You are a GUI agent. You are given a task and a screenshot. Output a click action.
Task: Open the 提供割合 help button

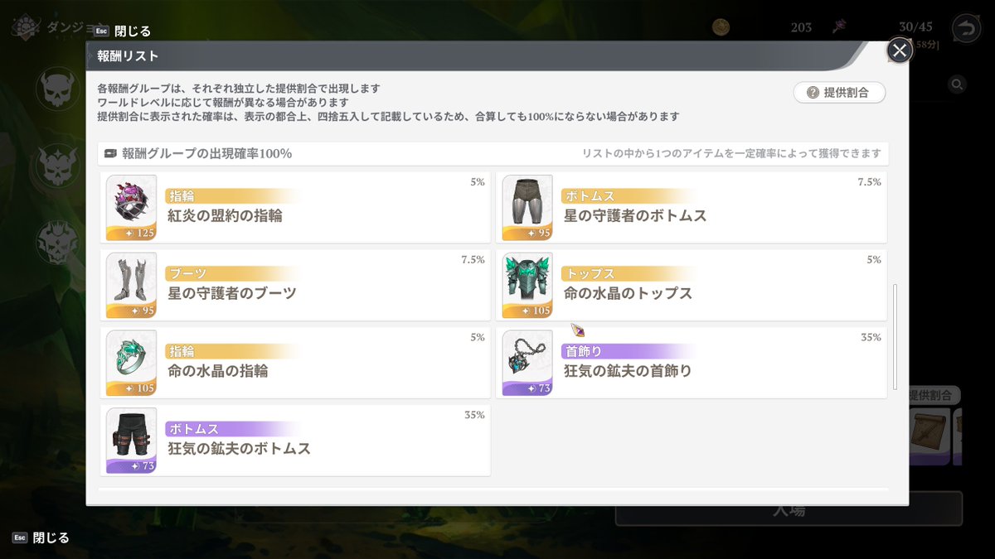coord(839,93)
